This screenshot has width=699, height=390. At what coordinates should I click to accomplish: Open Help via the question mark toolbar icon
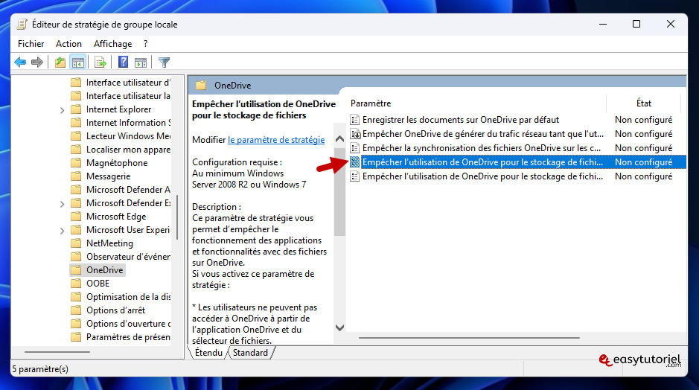pos(123,63)
